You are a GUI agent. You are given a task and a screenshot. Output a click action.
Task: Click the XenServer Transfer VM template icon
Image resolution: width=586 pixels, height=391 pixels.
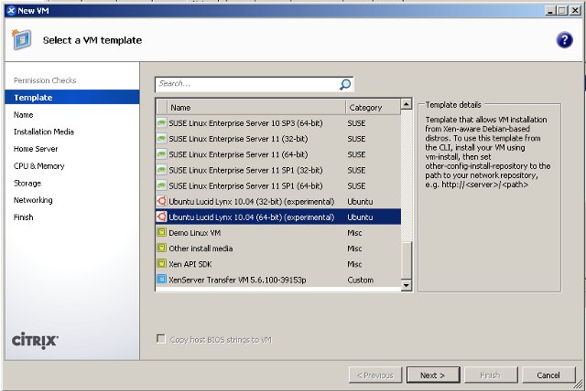coord(161,280)
